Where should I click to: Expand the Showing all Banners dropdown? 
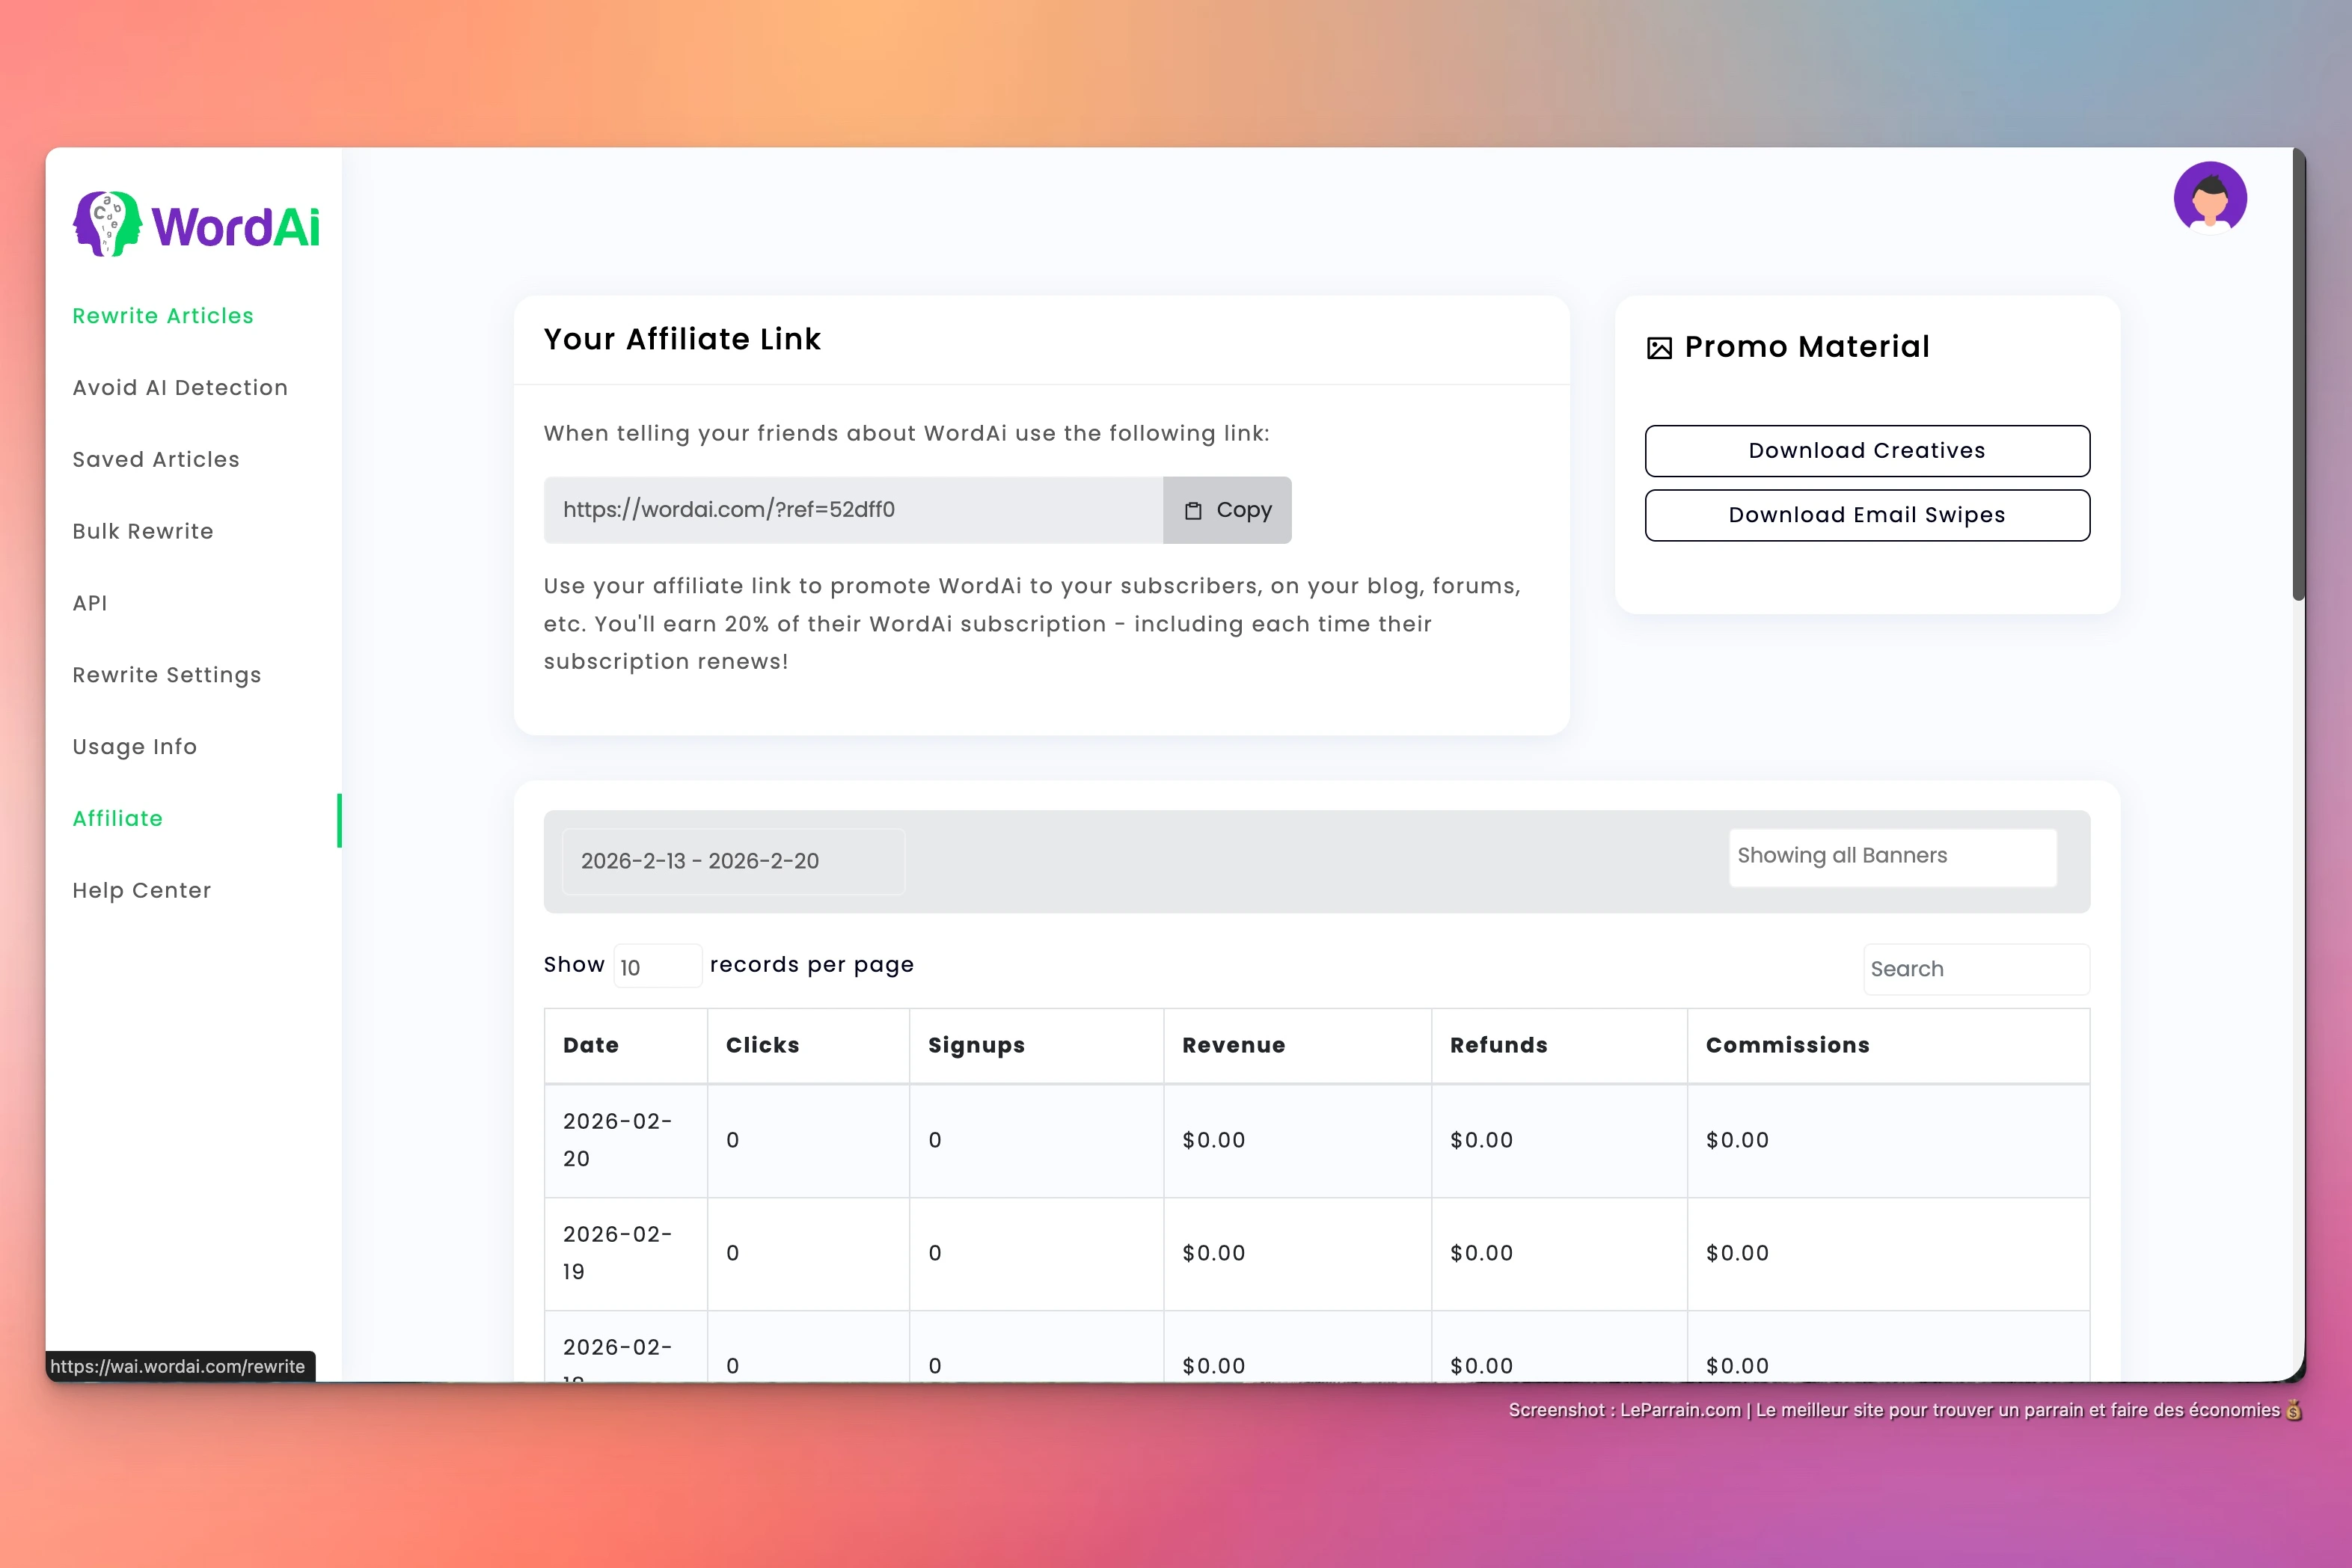point(1892,857)
